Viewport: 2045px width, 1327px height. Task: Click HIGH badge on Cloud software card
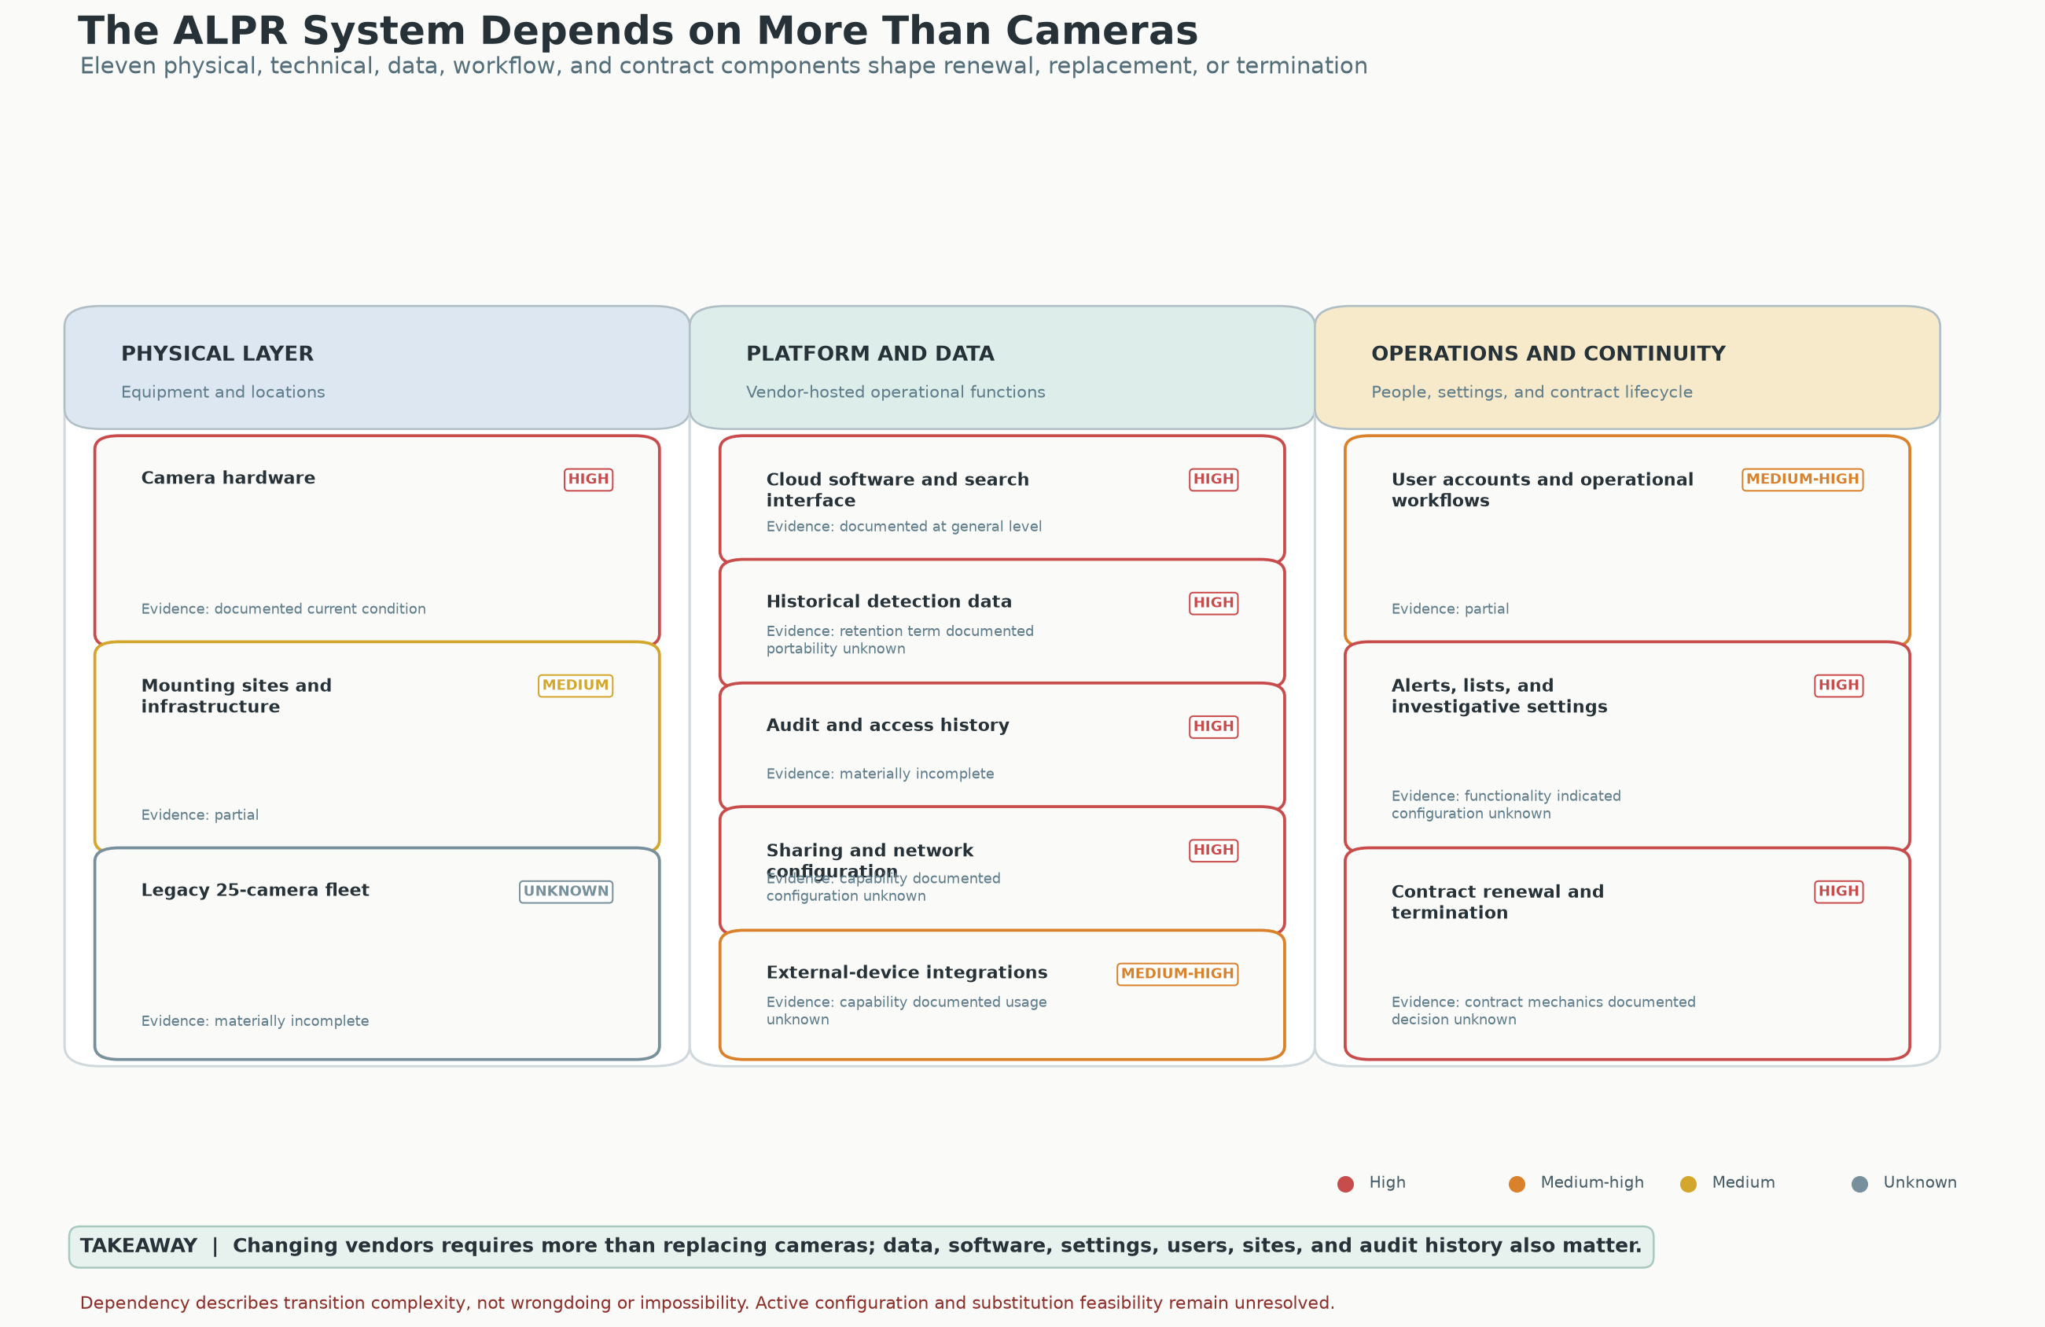tap(1214, 480)
